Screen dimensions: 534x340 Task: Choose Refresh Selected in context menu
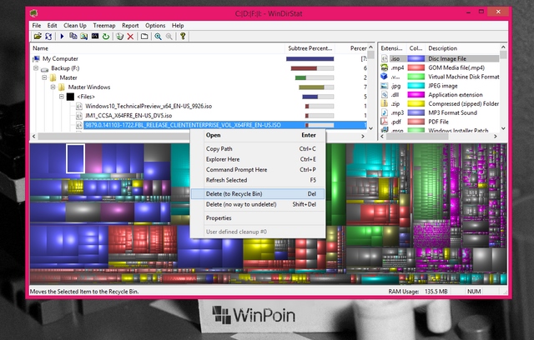click(x=258, y=180)
